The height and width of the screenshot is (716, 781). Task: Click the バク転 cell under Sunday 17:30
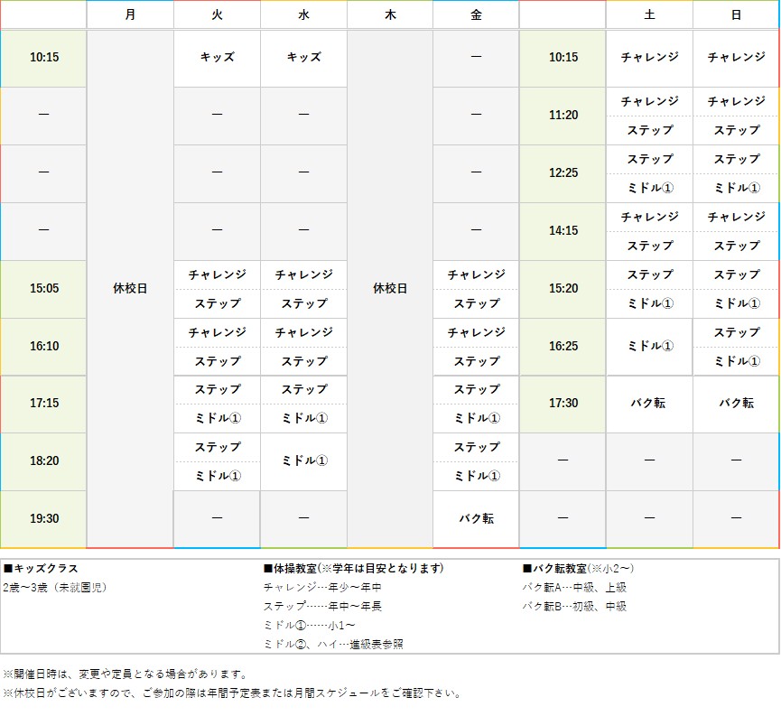735,404
